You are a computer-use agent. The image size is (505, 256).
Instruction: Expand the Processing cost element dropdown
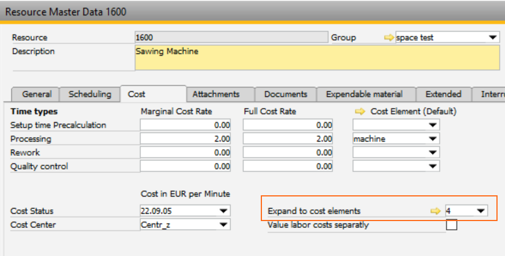point(433,139)
